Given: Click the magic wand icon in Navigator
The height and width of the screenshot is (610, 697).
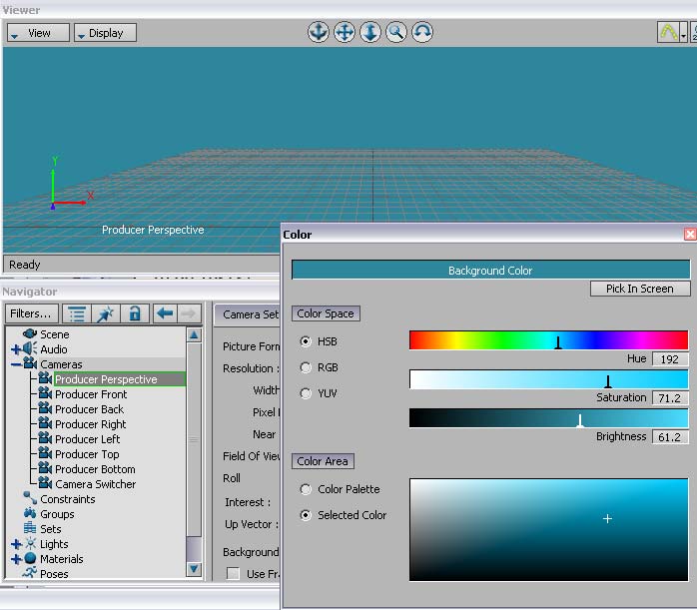Looking at the screenshot, I should (x=105, y=313).
